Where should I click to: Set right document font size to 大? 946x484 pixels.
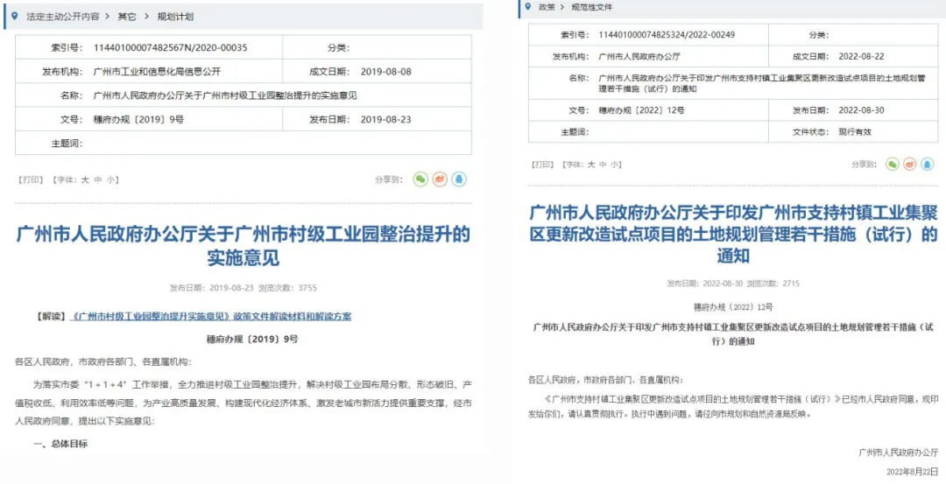click(x=591, y=165)
